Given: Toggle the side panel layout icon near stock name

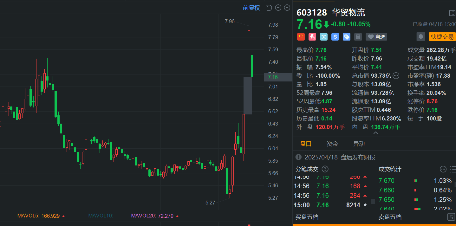Looking at the screenshot, I should click(x=452, y=13).
